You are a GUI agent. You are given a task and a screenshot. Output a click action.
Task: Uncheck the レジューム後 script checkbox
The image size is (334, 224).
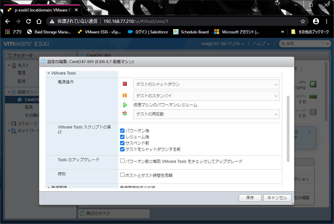[122, 137]
